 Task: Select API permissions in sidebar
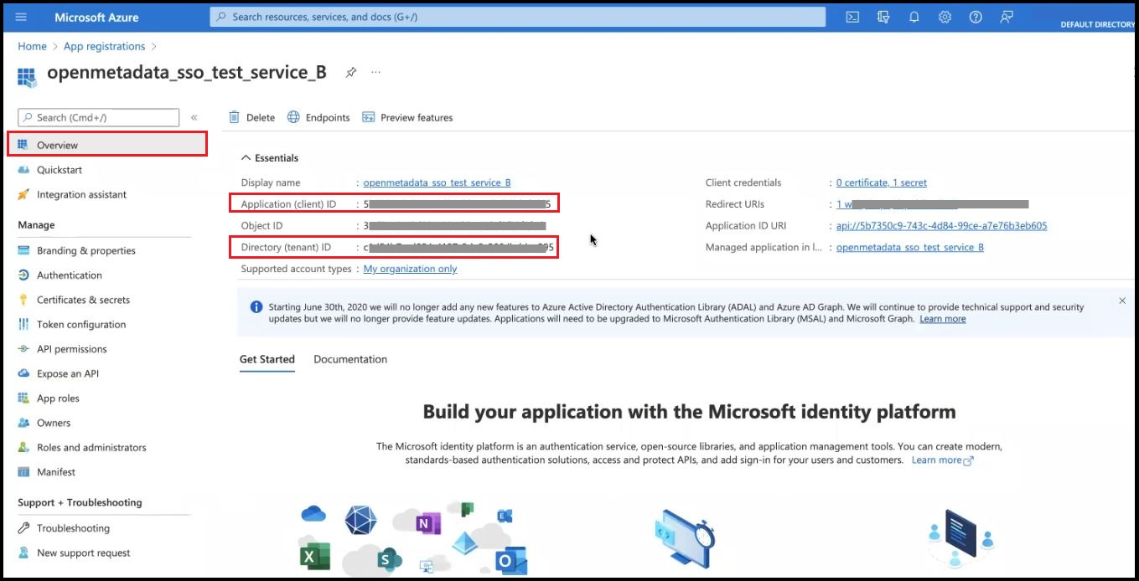[x=72, y=349]
